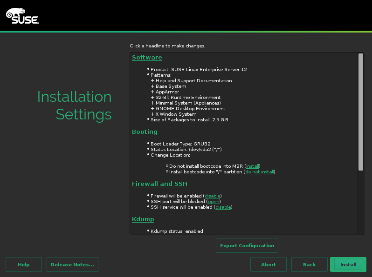
Task: Click 'Status Location: /dev/sda2' text
Action: pos(186,150)
